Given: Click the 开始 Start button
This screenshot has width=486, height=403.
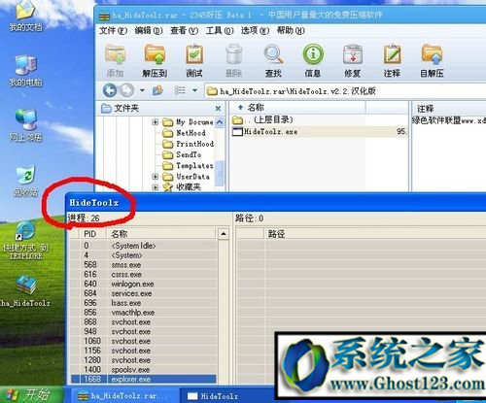Looking at the screenshot, I should (31, 394).
